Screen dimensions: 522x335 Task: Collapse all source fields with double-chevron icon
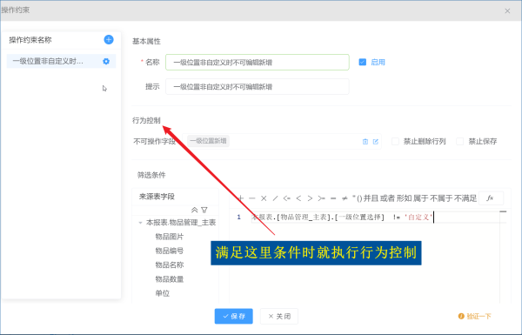pos(194,210)
